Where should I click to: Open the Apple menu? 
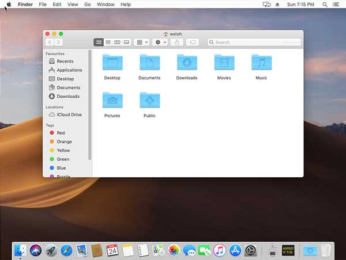[x=9, y=4]
